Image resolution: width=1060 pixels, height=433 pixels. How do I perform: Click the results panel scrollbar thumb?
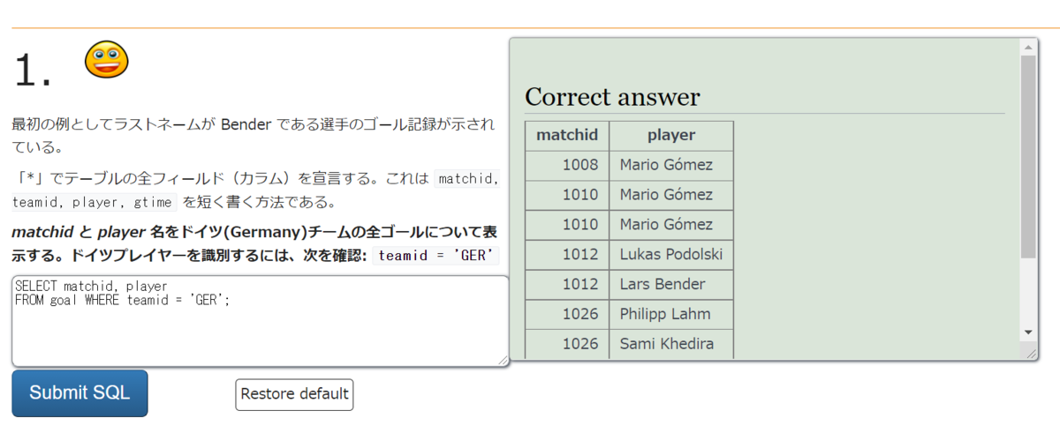point(1028,157)
